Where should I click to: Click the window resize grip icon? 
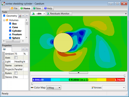pos(127,94)
